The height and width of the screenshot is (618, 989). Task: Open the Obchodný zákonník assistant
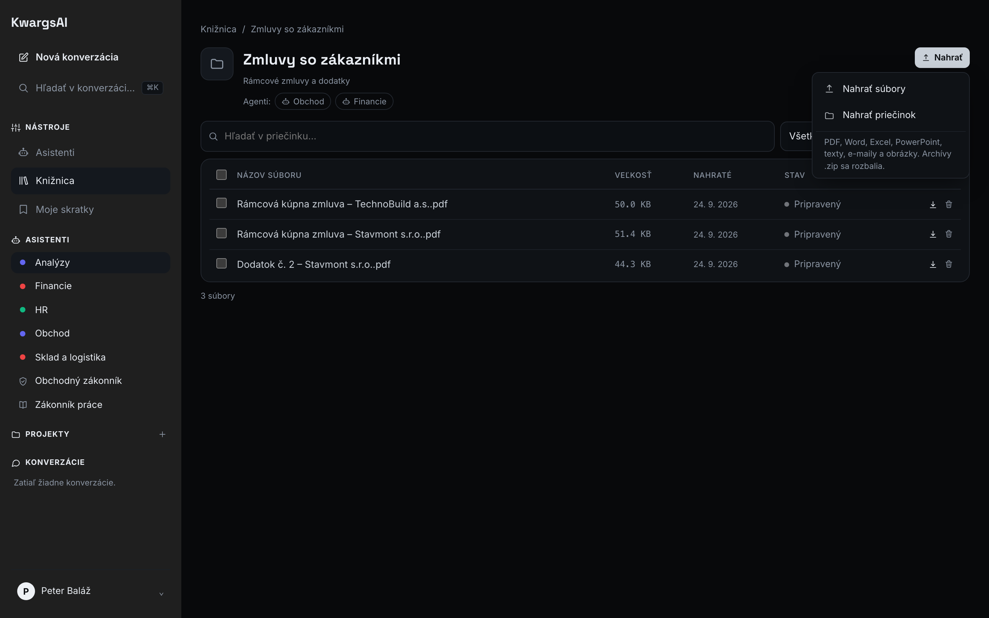tap(90, 381)
